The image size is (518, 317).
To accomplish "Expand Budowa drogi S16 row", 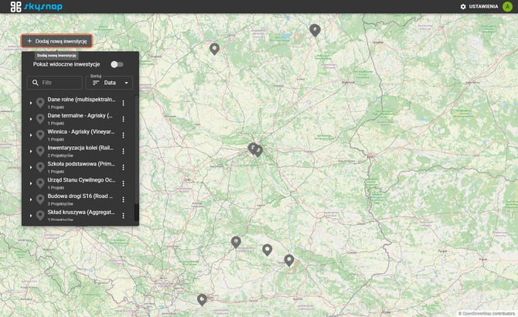I will (x=31, y=199).
